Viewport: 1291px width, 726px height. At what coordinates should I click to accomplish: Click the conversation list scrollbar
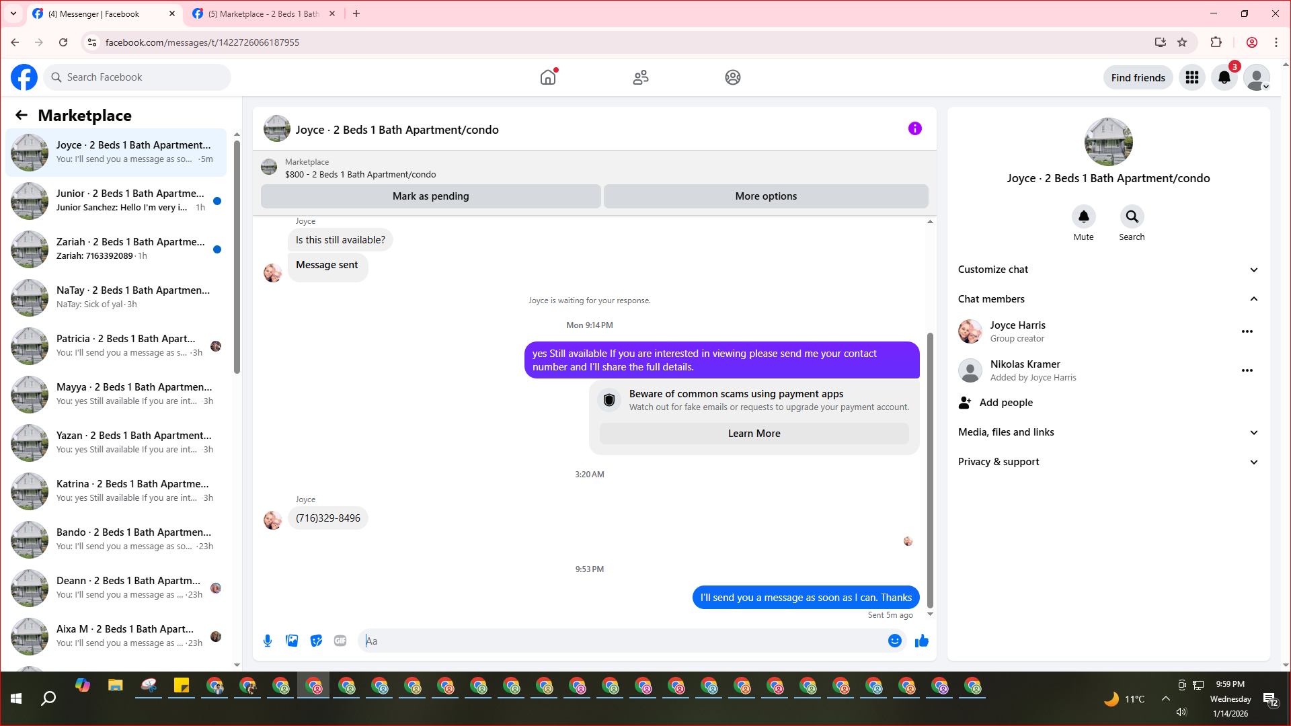tap(237, 255)
